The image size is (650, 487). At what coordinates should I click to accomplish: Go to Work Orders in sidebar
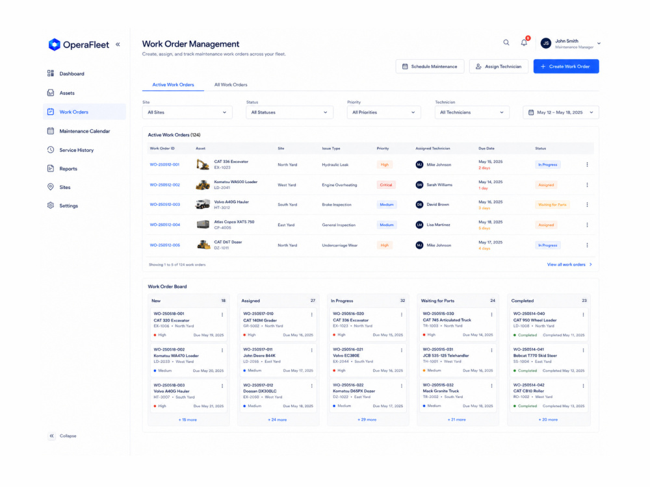(84, 112)
